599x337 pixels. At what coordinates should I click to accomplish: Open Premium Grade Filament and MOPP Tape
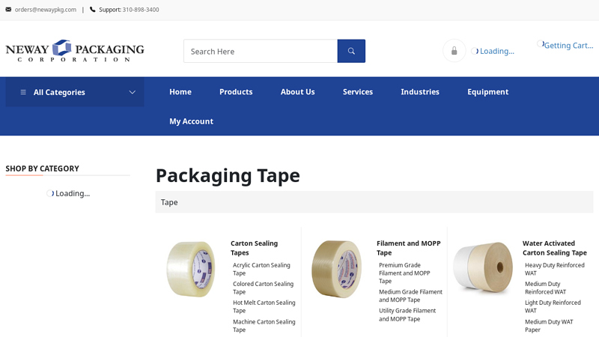pos(404,273)
